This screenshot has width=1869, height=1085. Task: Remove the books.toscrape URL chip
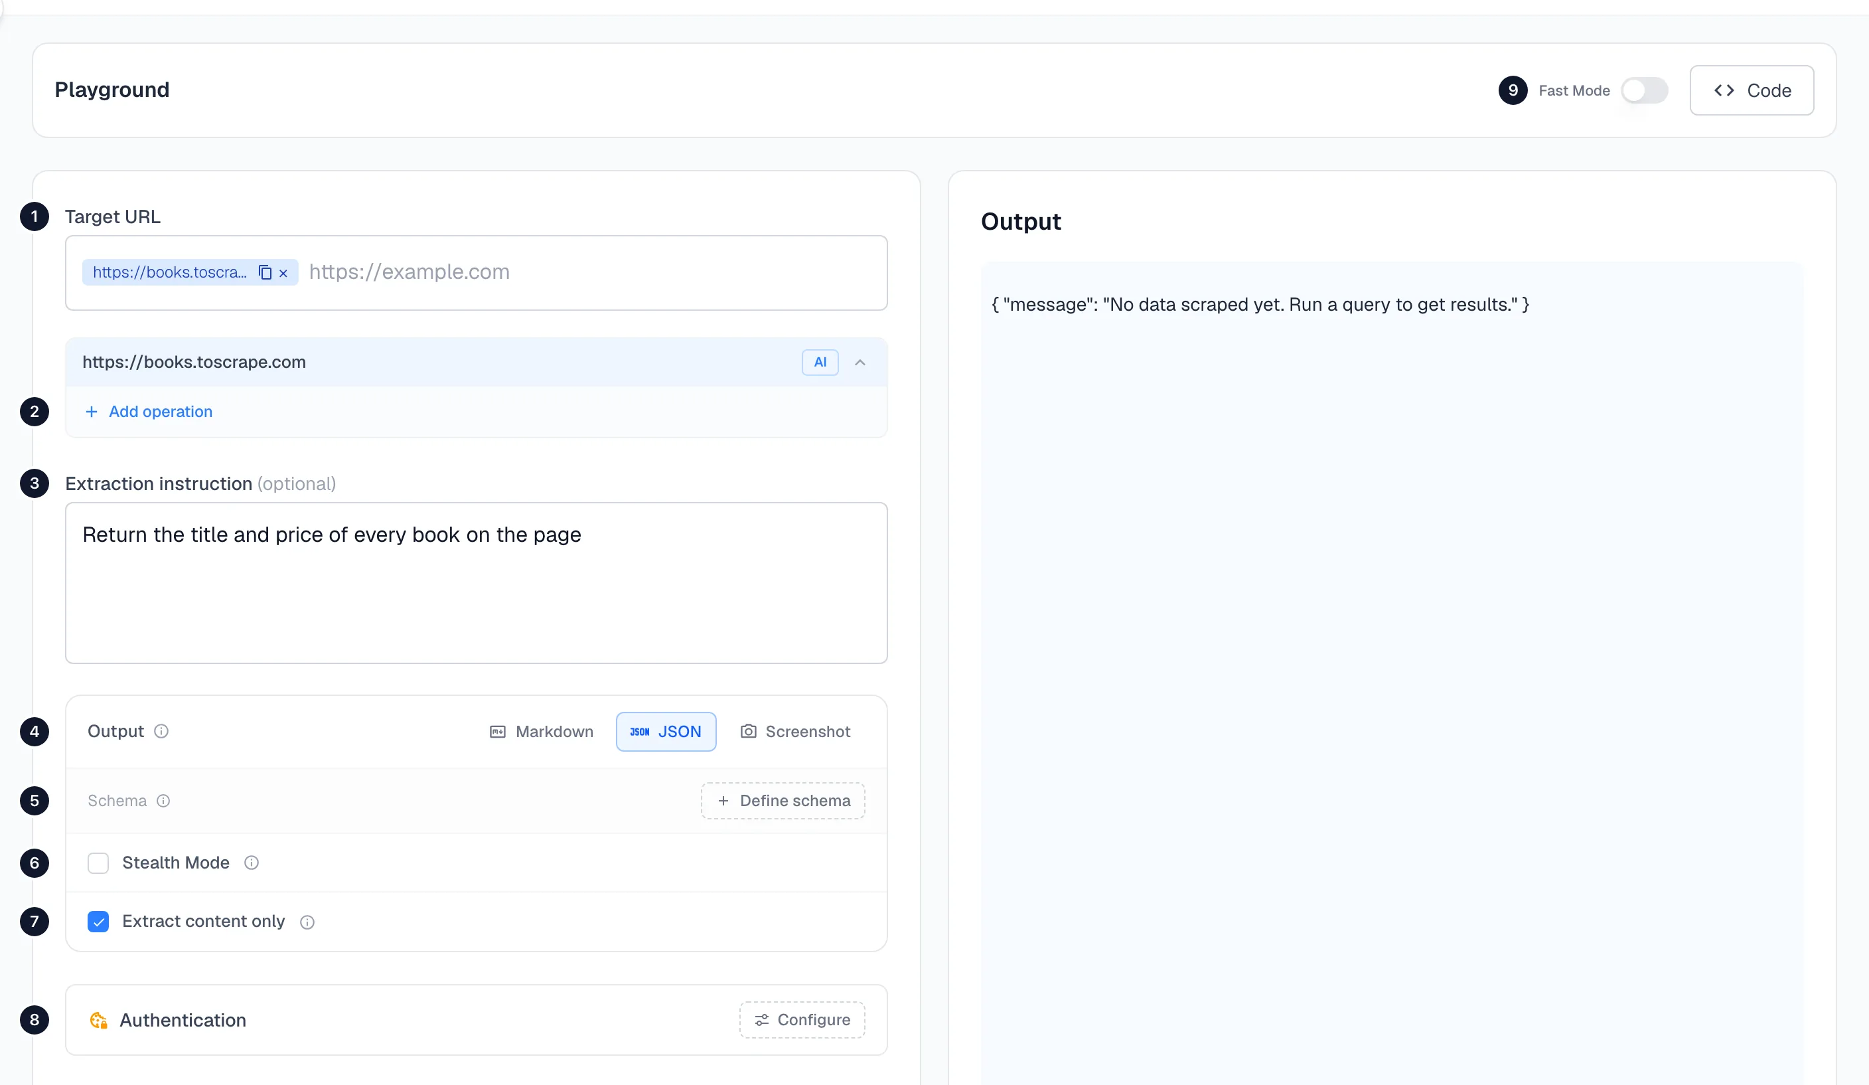coord(283,273)
